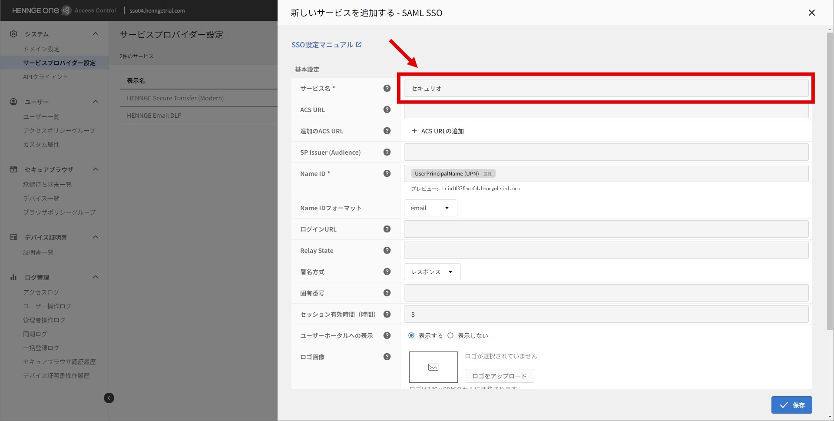Open Name IDフォーマット email dropdown

point(430,208)
